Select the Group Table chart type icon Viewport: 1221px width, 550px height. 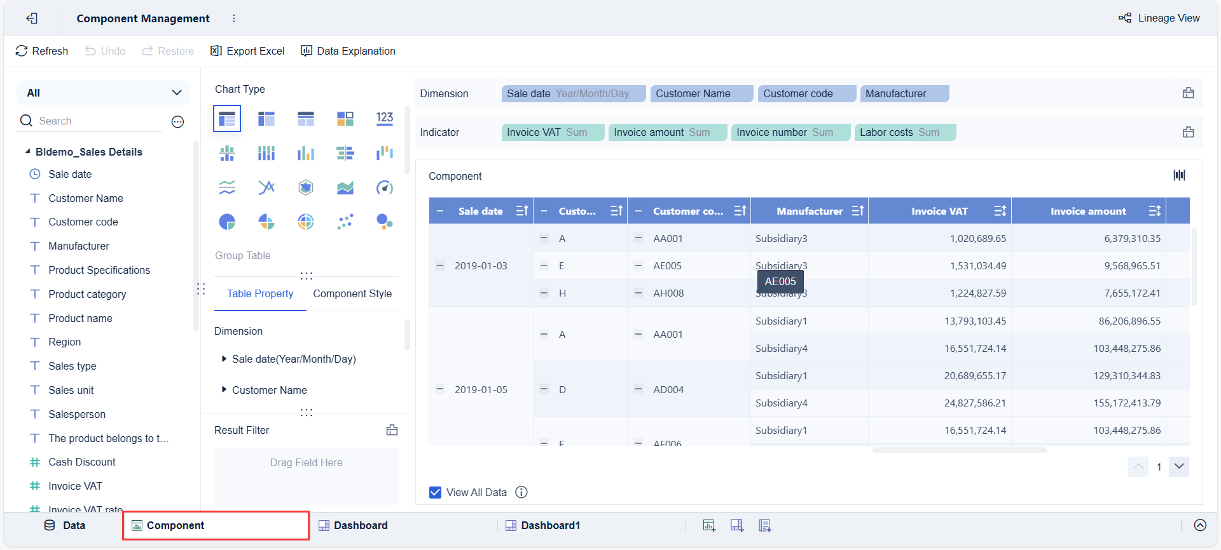[x=227, y=119]
